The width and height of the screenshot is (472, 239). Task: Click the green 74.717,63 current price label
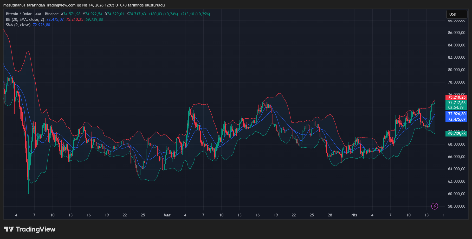[x=456, y=103]
